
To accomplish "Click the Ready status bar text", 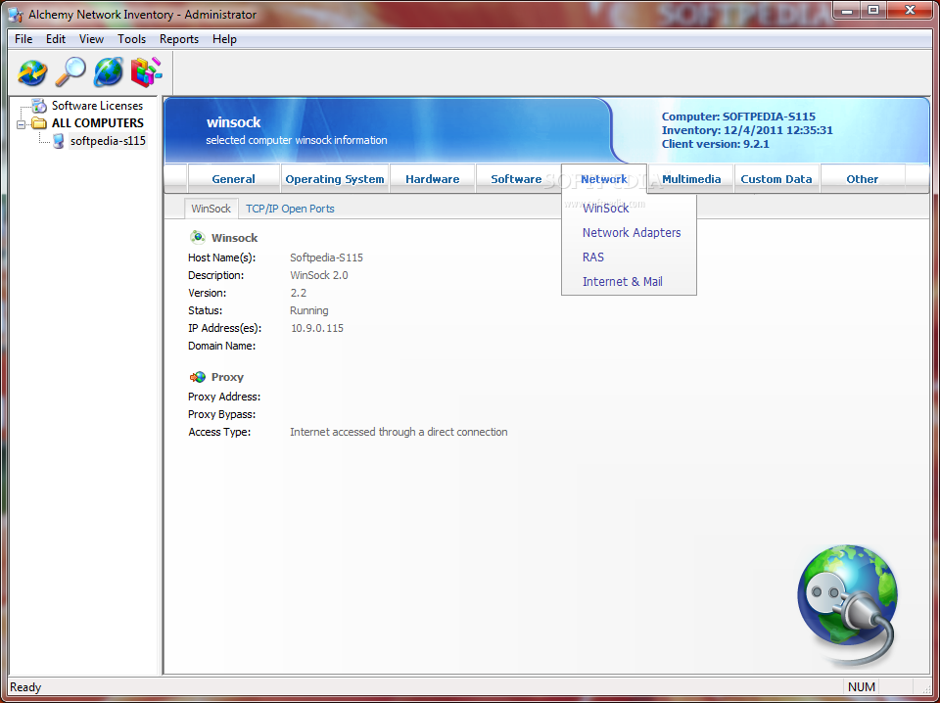I will point(25,687).
